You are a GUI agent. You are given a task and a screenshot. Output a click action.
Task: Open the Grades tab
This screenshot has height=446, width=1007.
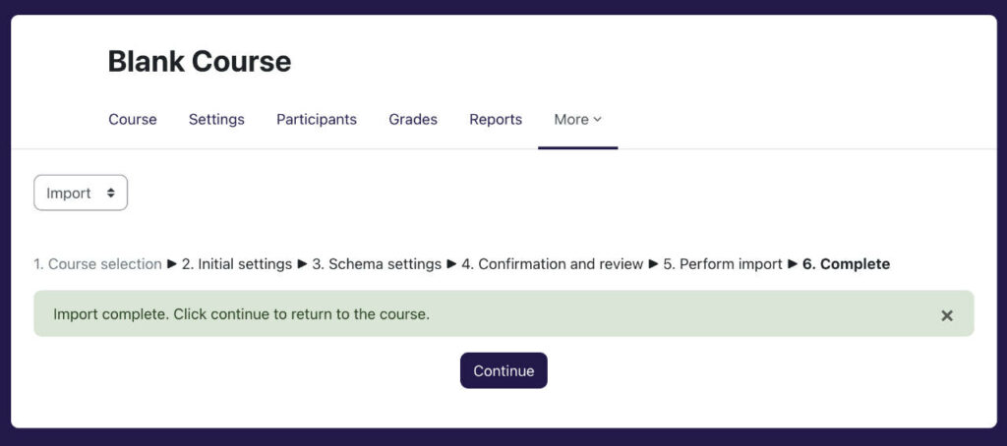(x=413, y=120)
